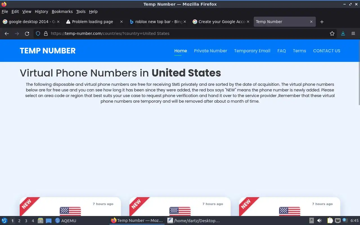Bookmark this page with the star
The image size is (360, 225).
[332, 33]
